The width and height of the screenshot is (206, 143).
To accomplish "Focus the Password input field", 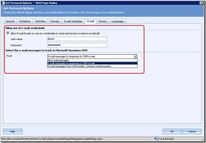I will pos(77,45).
